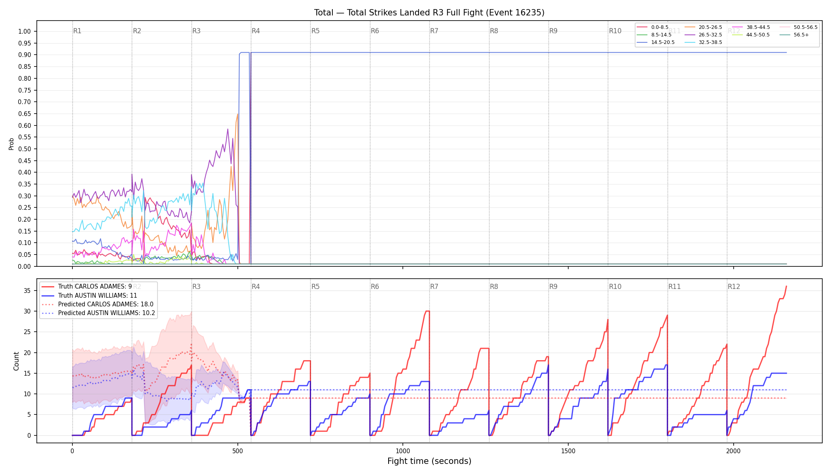Click the R7 round marker in Count chart
This screenshot has width=831, height=475.
(x=434, y=287)
